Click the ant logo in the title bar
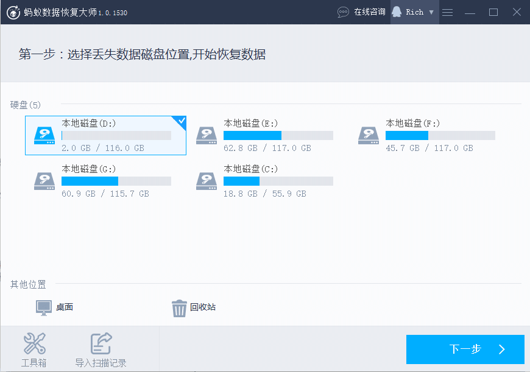The image size is (530, 372). click(x=14, y=11)
